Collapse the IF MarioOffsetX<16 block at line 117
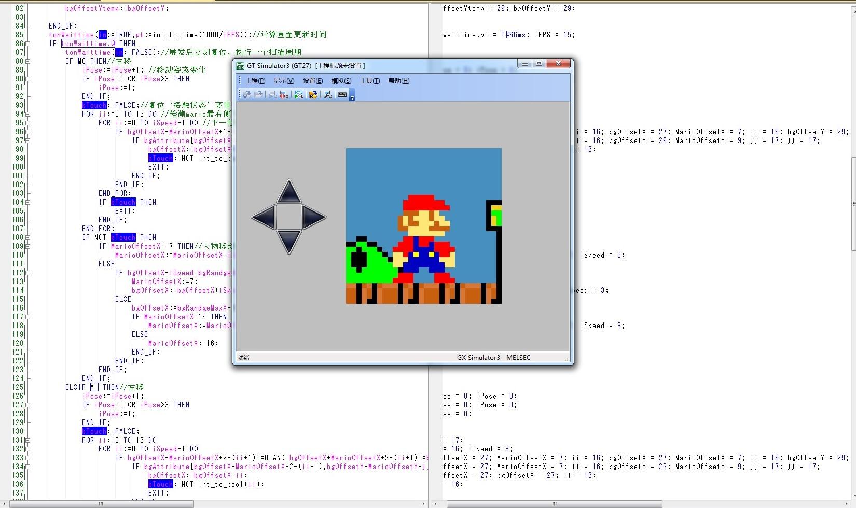856x508 pixels. [x=27, y=317]
